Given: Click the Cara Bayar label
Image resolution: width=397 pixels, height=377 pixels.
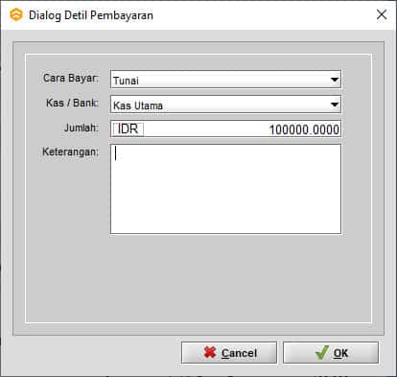Looking at the screenshot, I should click(x=71, y=78).
